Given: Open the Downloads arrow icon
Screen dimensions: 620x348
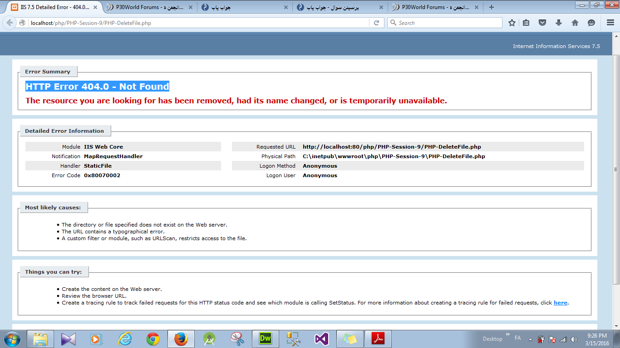Looking at the screenshot, I should click(x=558, y=23).
